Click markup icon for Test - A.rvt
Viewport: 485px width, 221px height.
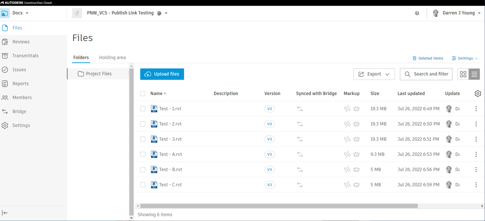pos(347,154)
